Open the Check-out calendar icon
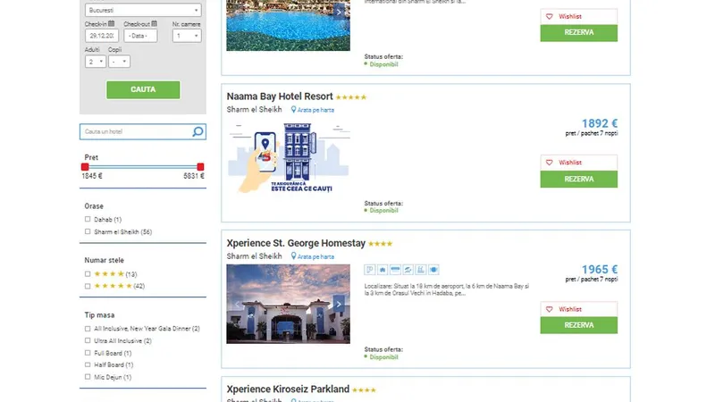The image size is (715, 402). click(154, 24)
